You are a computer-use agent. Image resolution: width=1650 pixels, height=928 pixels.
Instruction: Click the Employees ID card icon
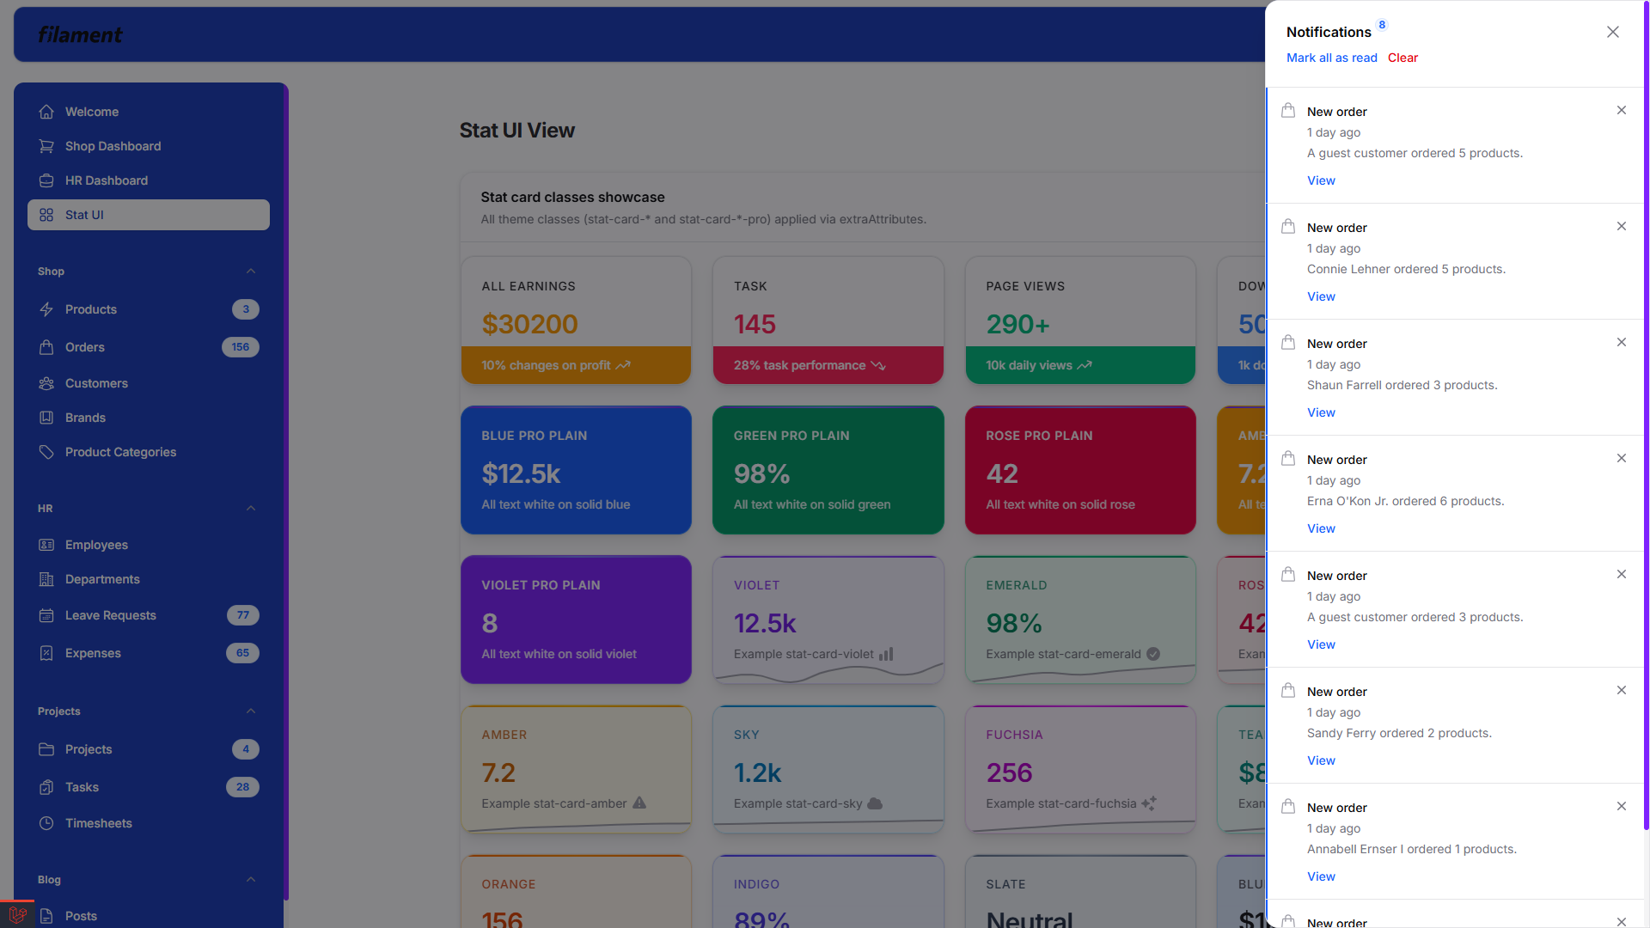tap(46, 545)
